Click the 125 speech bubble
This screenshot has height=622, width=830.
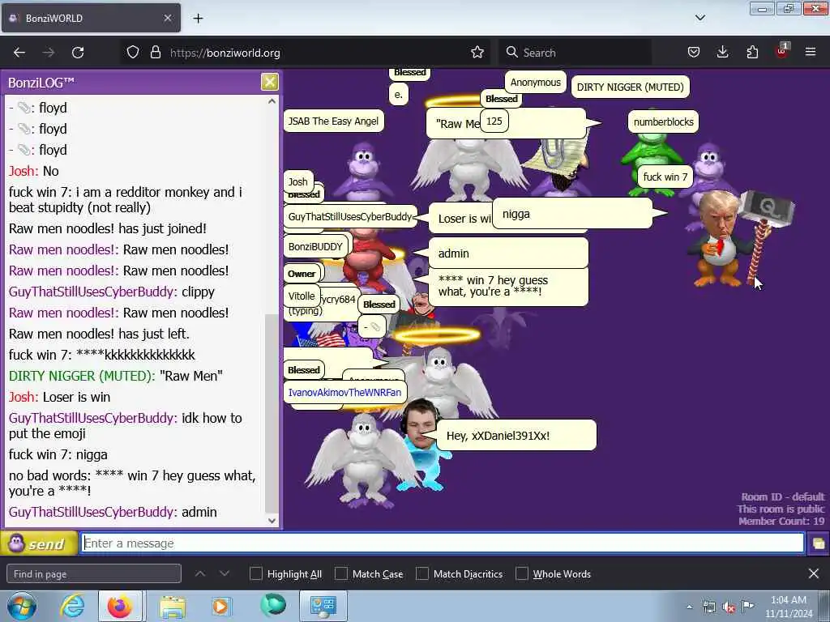(x=494, y=121)
